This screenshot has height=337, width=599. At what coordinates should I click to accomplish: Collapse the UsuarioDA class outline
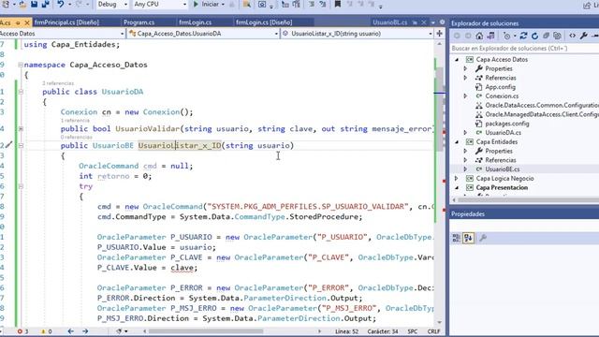(x=21, y=92)
